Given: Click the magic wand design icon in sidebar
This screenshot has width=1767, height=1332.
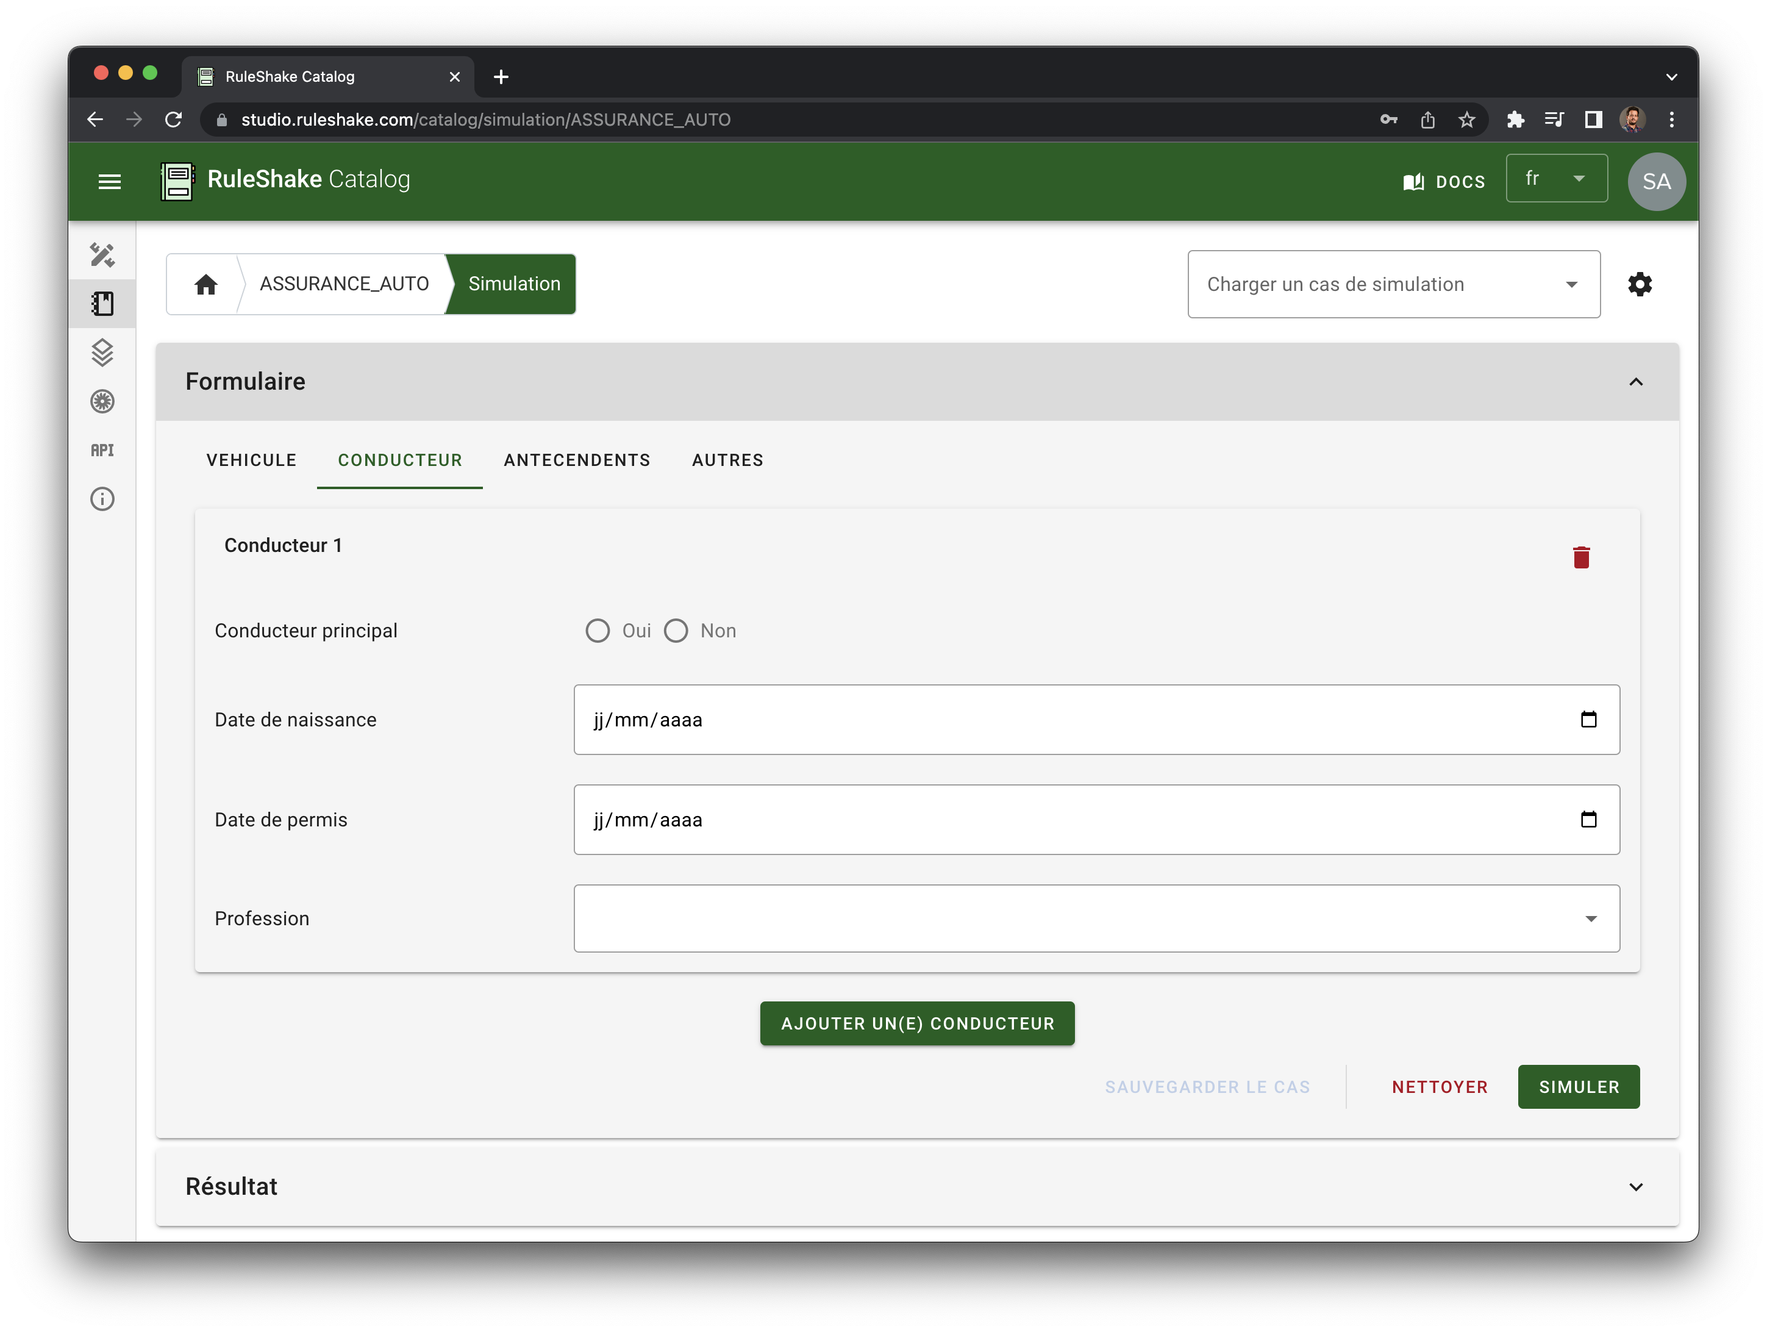Looking at the screenshot, I should click(102, 255).
